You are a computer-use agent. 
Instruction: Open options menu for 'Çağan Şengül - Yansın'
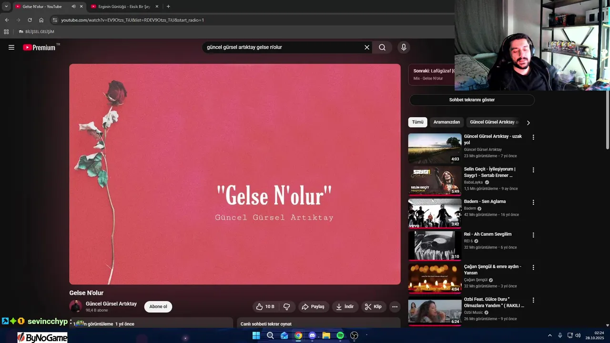(x=533, y=268)
